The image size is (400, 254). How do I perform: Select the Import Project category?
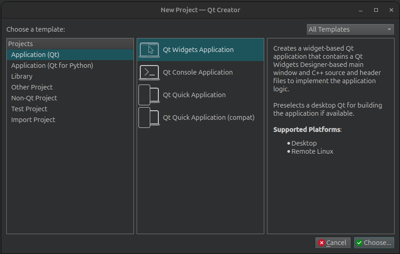click(x=70, y=120)
